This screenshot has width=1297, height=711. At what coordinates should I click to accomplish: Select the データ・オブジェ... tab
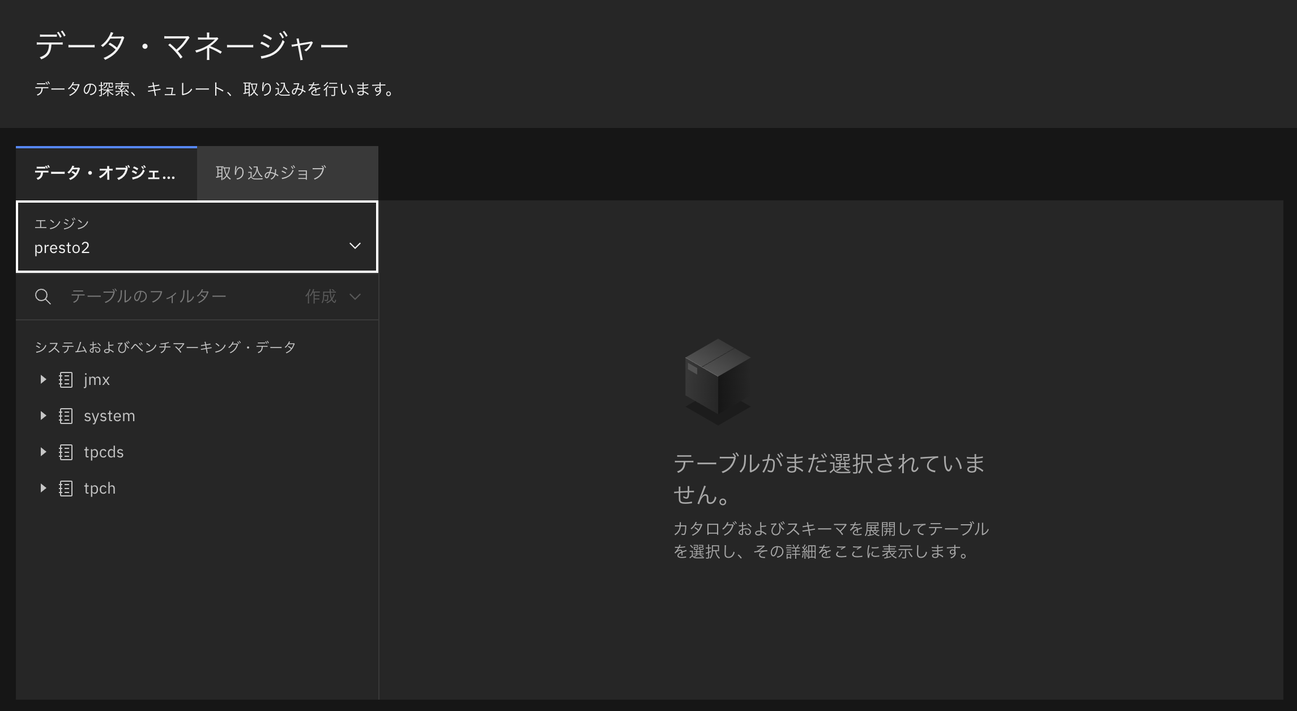(x=105, y=173)
